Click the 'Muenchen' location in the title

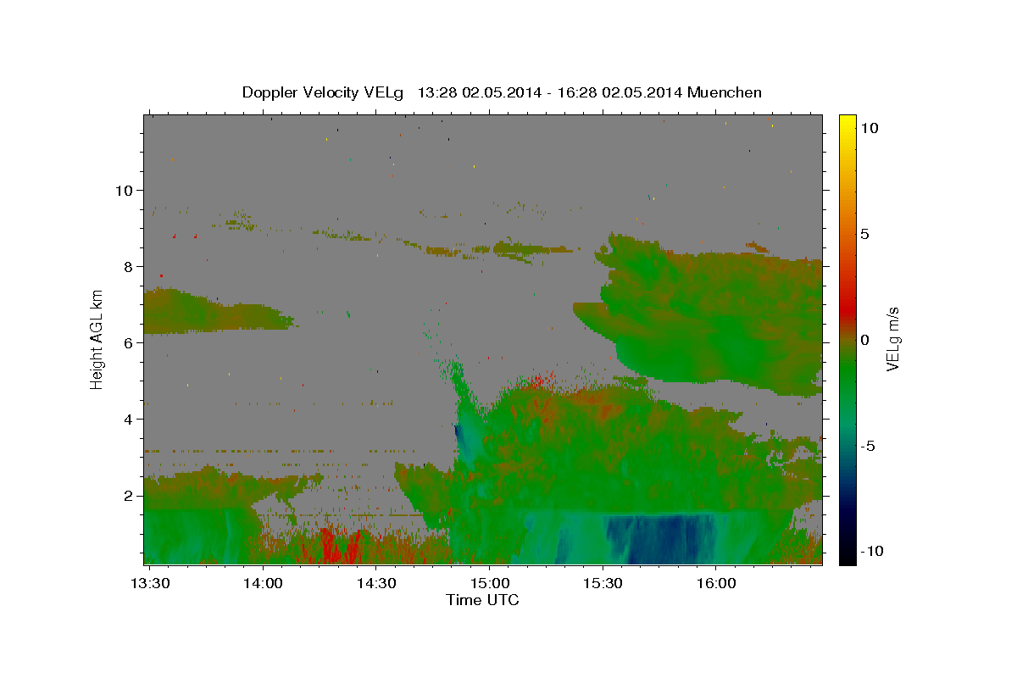[725, 92]
